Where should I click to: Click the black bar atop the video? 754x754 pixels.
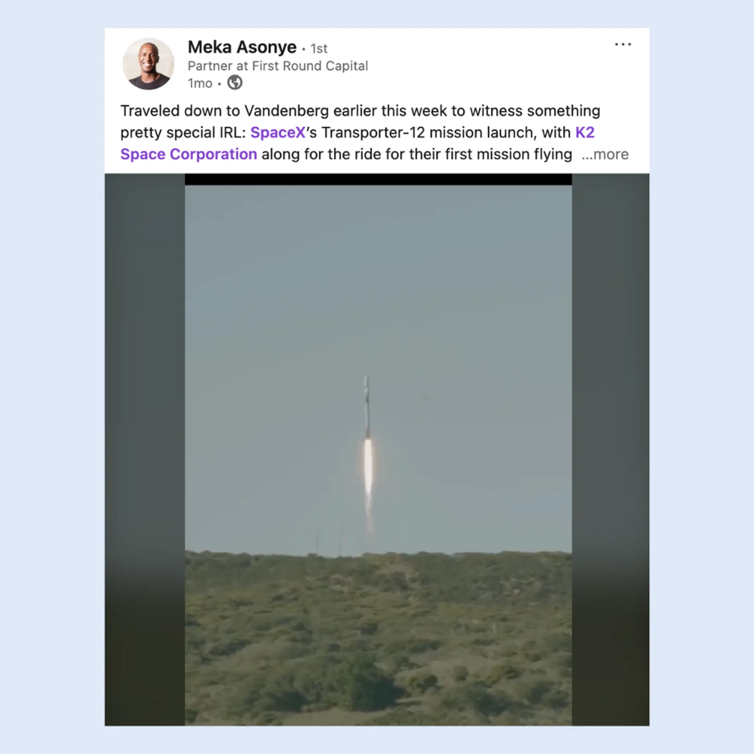(x=378, y=180)
